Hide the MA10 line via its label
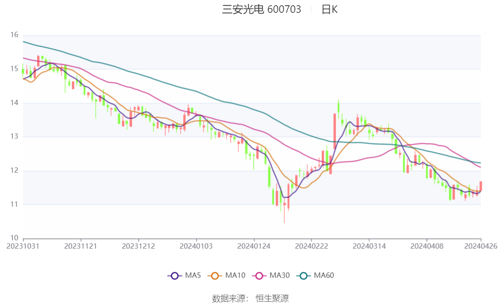Viewport: 501px width, 304px height. pyautogui.click(x=235, y=275)
